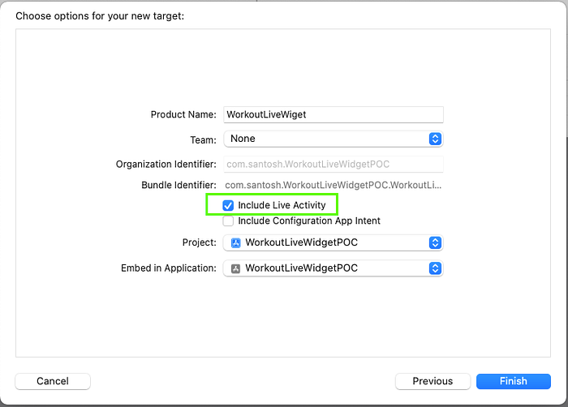Click the Organization Identifier field
The width and height of the screenshot is (568, 407).
pyautogui.click(x=333, y=164)
